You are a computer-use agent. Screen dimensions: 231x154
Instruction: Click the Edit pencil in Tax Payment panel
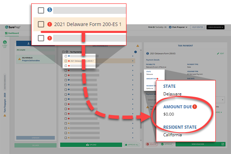click(x=220, y=53)
